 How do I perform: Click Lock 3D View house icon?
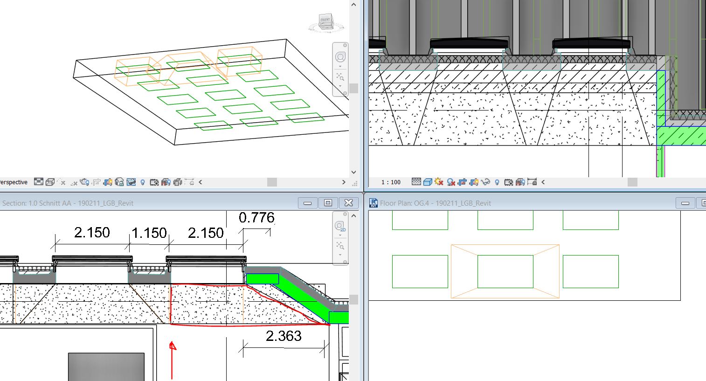[119, 182]
